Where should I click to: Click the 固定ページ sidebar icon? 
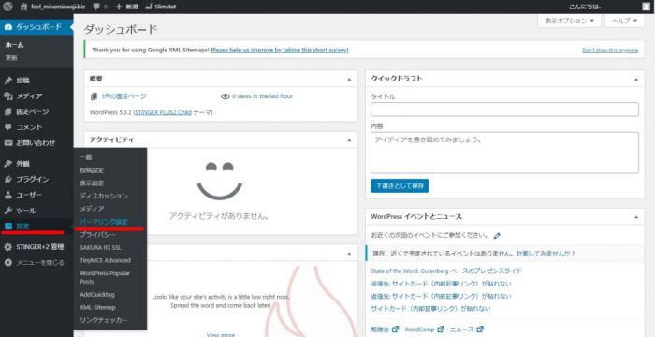coord(7,111)
